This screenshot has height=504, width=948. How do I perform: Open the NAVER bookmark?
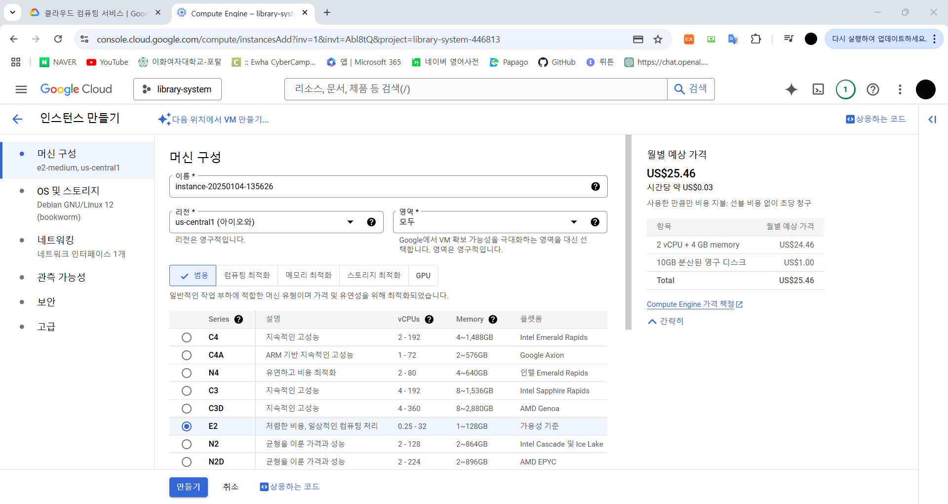[58, 62]
